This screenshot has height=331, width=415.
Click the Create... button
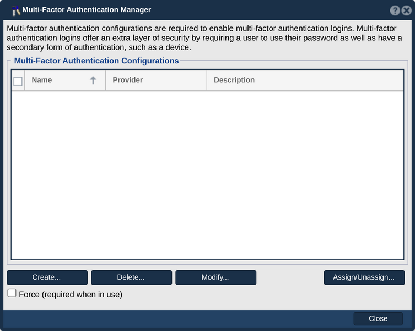tap(47, 277)
